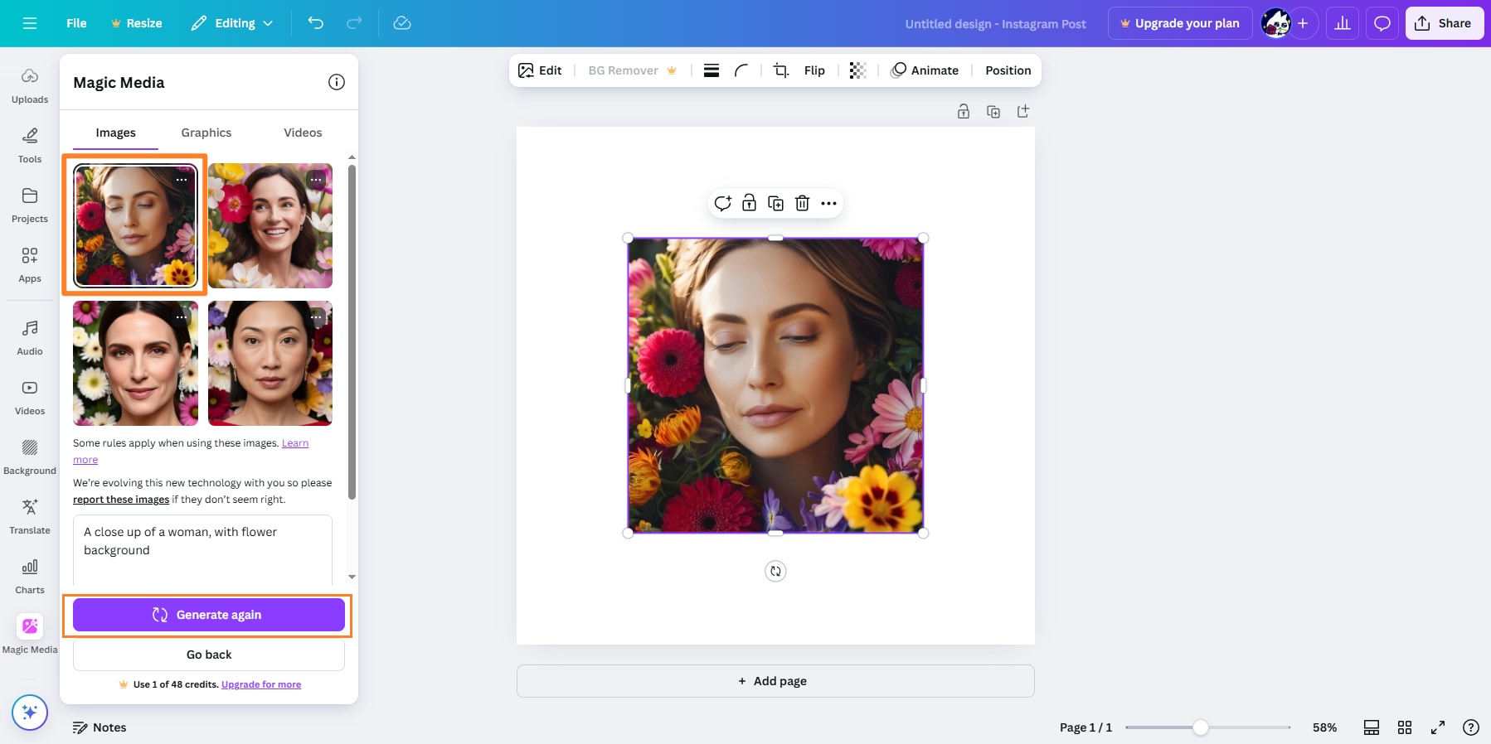
Task: Click Animate in the toolbar
Action: 925,70
